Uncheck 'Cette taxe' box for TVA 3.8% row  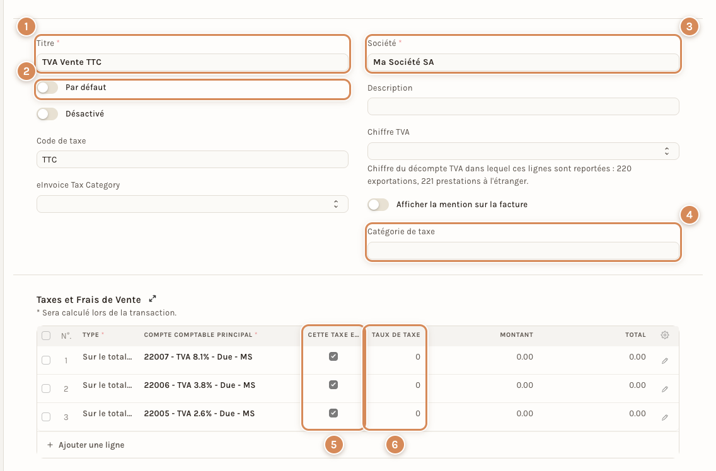333,385
